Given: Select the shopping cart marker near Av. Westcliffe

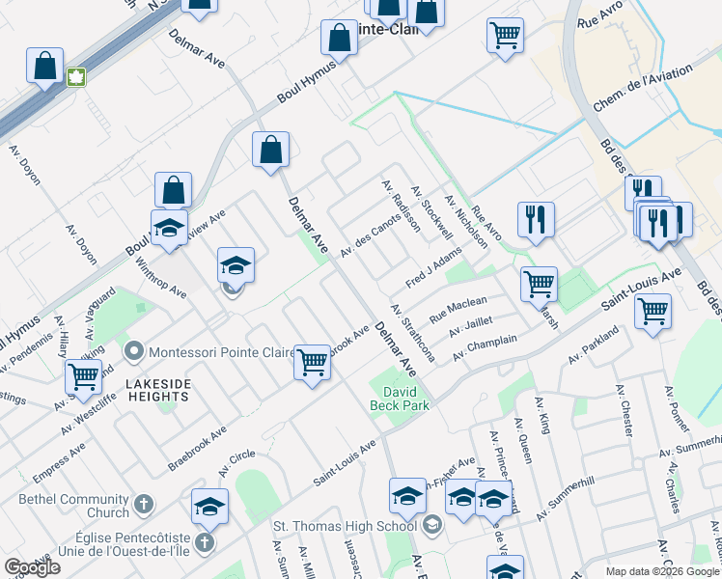Looking at the screenshot, I should point(83,379).
